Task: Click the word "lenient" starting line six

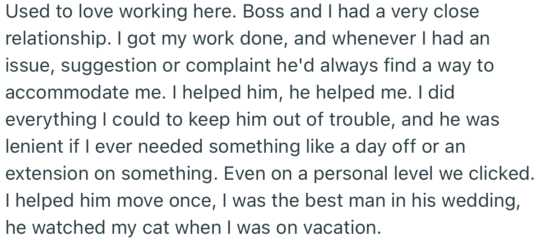Action: [34, 147]
